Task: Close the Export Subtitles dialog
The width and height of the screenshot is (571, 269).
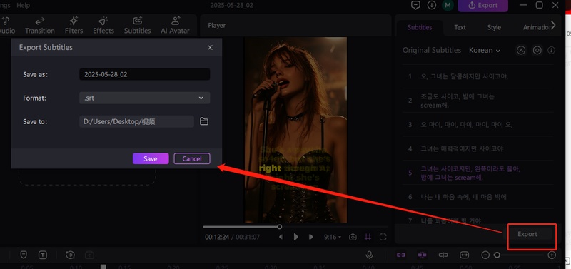Action: point(210,47)
